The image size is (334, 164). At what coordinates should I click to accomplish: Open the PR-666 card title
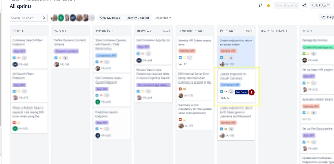tap(233, 76)
